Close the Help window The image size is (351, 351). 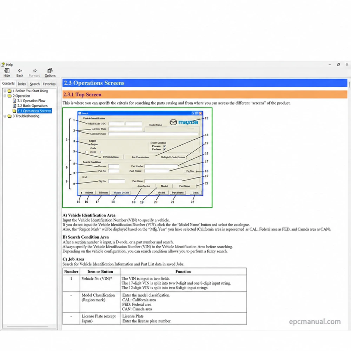coord(347,65)
